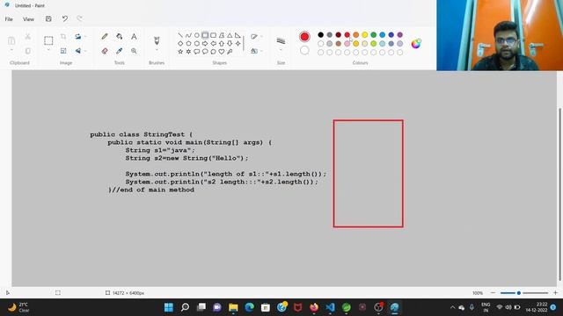Click the Brushes tool icon
Viewport: 563px width, 316px height.
[x=157, y=40]
